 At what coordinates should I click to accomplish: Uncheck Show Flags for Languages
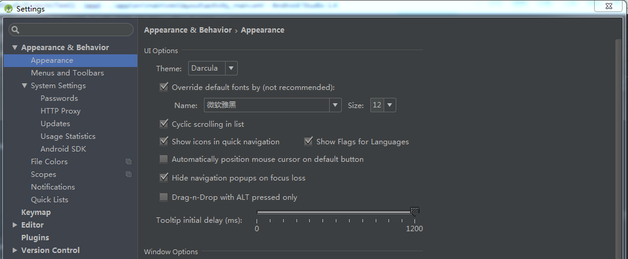[309, 142]
